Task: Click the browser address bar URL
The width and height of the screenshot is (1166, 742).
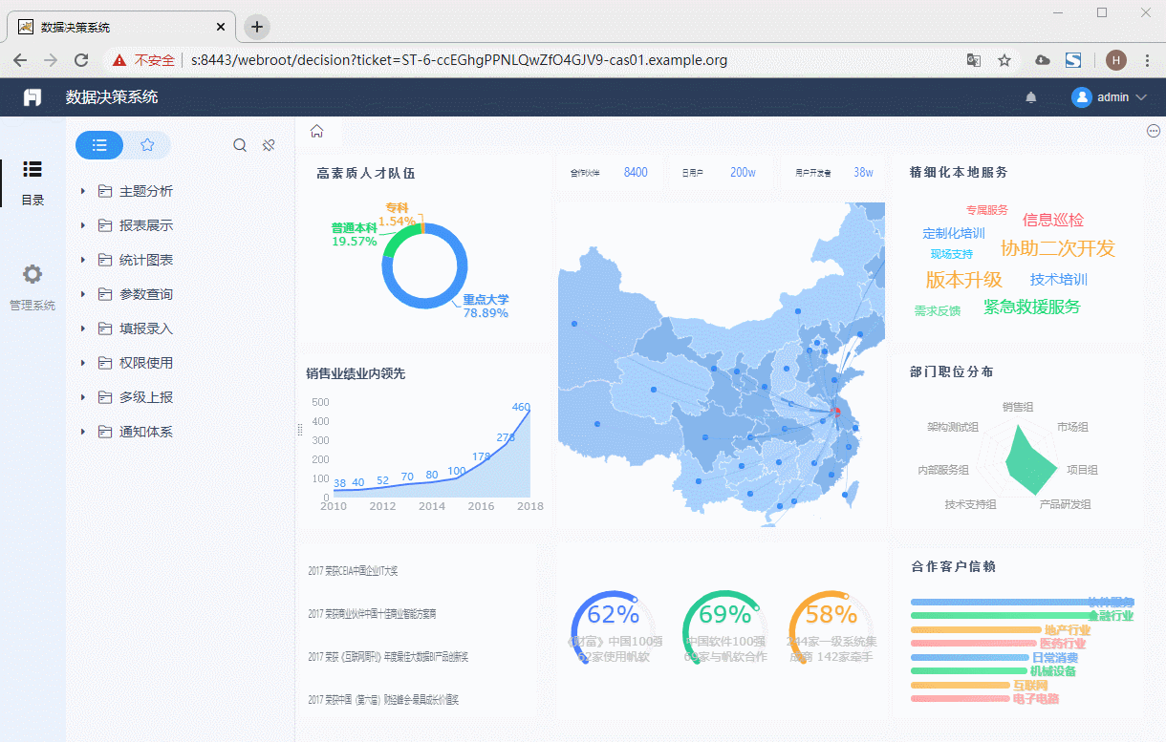Action: point(459,60)
